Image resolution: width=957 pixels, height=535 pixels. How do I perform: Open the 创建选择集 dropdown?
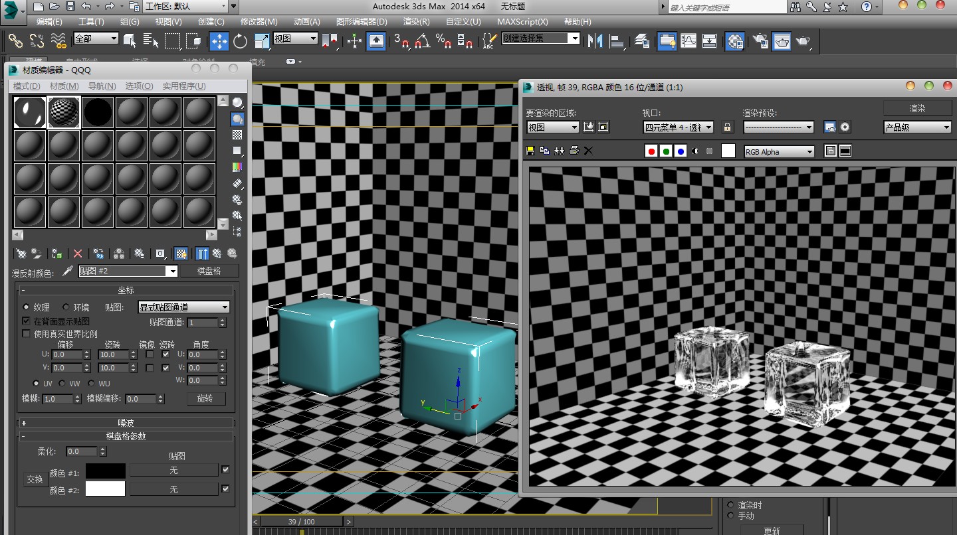coord(541,38)
